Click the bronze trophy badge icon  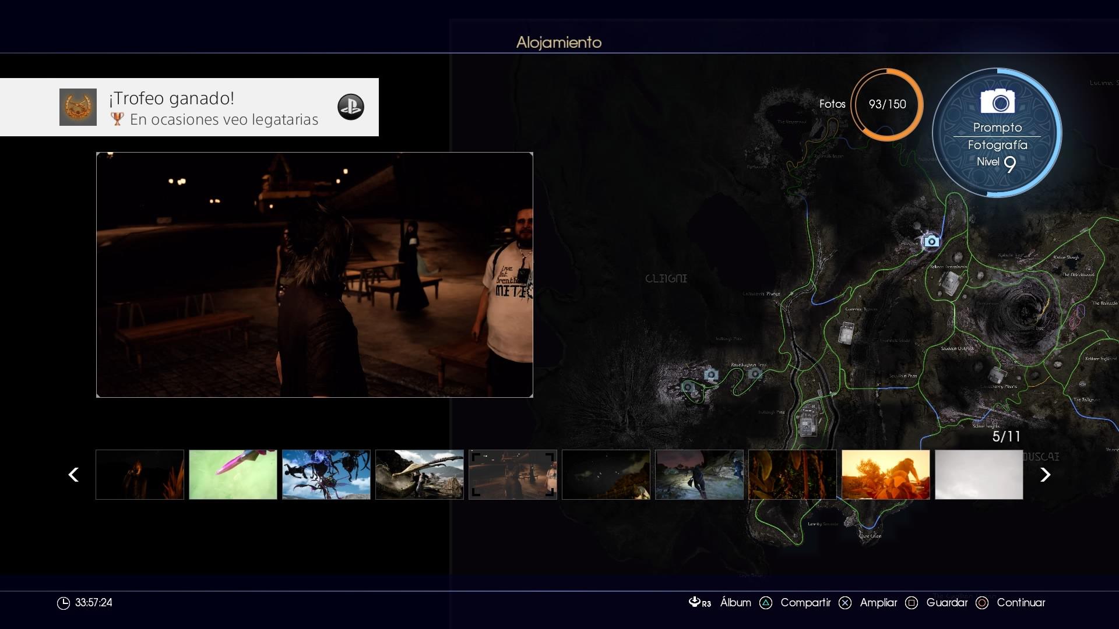pyautogui.click(x=78, y=107)
